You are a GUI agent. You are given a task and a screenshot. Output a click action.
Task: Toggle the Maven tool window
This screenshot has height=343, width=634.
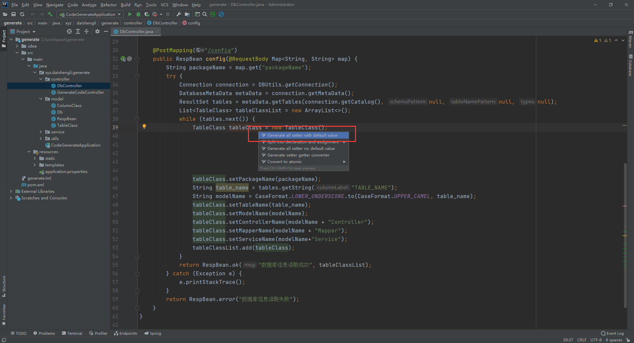[x=630, y=39]
